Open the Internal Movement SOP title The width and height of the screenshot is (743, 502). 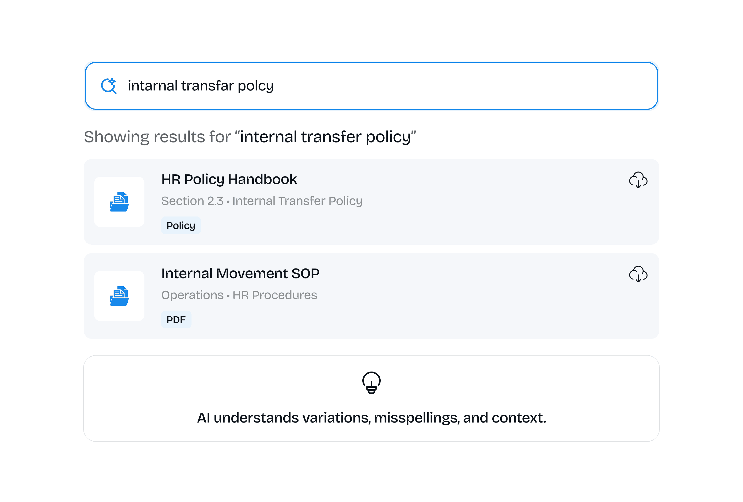240,273
